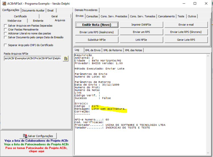213x157 pixels.
Task: Open the Patrocinadores do Projeto ACBr link
Action: pos(36,144)
